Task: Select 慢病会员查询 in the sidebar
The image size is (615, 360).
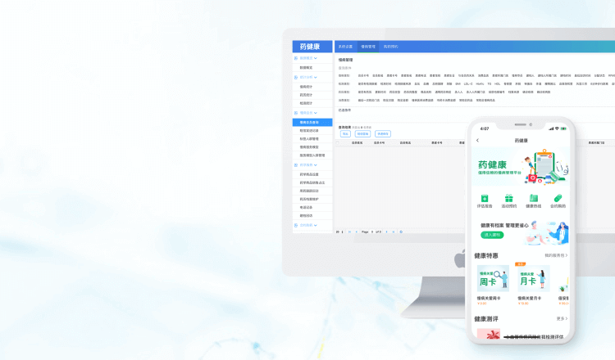Action: point(312,122)
